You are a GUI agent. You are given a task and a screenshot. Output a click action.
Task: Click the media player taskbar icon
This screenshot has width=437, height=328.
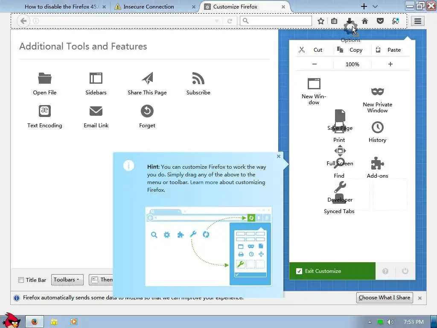click(x=74, y=322)
